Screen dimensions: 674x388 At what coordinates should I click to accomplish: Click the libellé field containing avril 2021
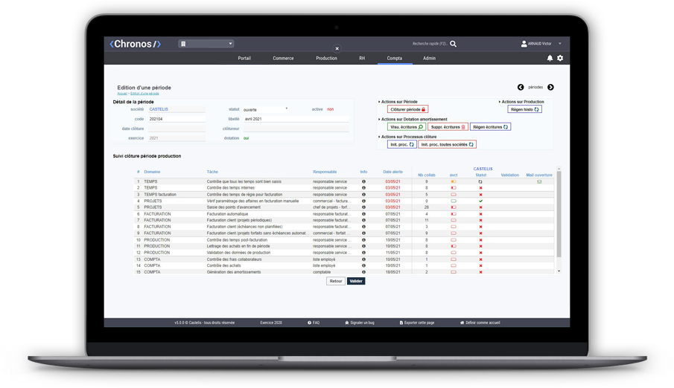pos(296,119)
